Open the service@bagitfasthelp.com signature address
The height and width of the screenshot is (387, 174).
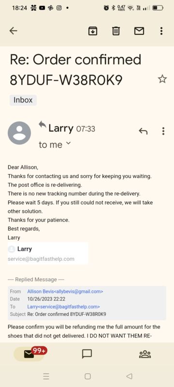pos(41,259)
